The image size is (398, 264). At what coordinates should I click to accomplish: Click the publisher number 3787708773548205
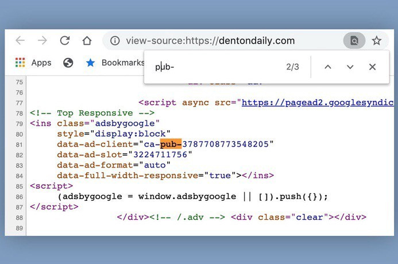(225, 144)
